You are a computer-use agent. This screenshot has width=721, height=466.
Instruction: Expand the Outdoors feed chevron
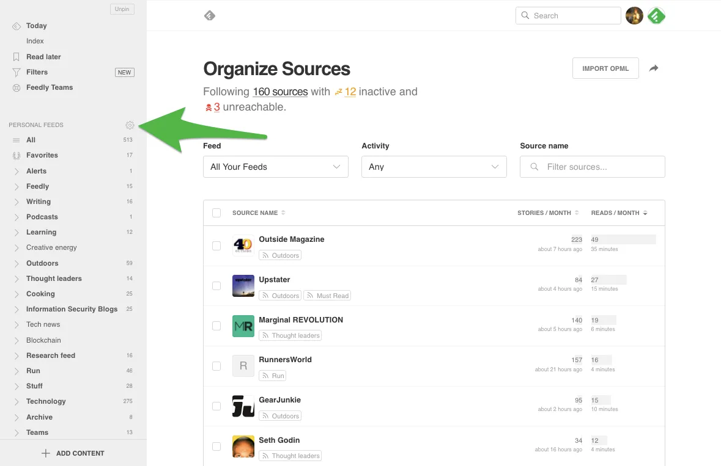pyautogui.click(x=17, y=263)
